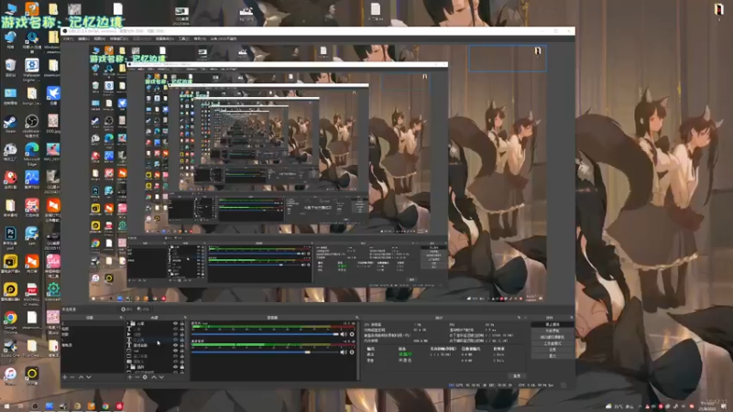Mute the upper mixer audio track
733x412 pixels.
(343, 334)
